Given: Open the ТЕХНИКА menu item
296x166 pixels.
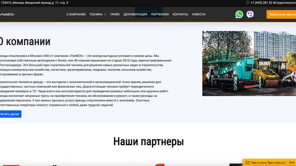Looking at the screenshot, I should pyautogui.click(x=96, y=14).
